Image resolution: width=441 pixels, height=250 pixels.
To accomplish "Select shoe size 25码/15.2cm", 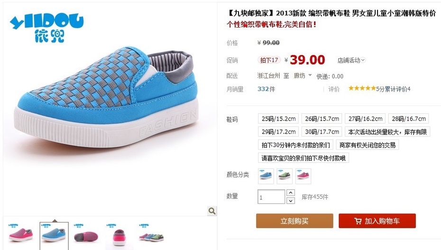I will pos(278,119).
